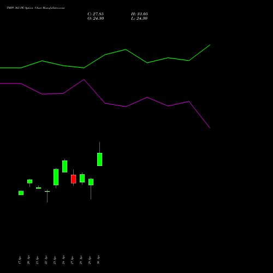Click the small green candle on 20 Apr

coord(30,181)
